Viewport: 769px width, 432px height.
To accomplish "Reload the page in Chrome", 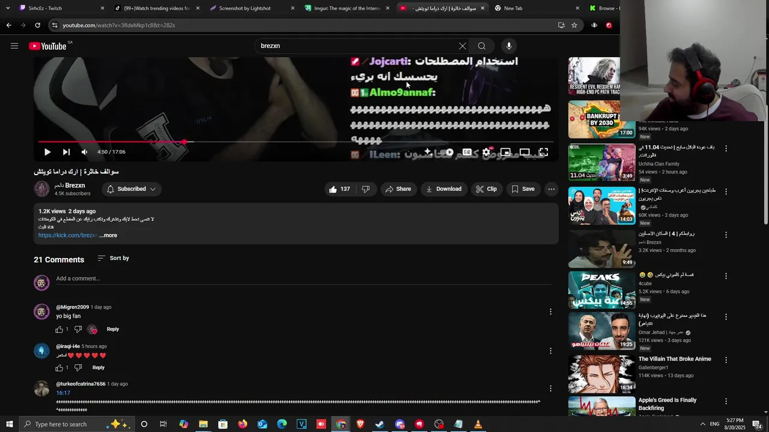I will (37, 25).
